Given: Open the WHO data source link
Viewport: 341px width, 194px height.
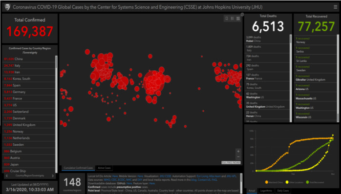Looking at the screenshot, I should [107, 180].
